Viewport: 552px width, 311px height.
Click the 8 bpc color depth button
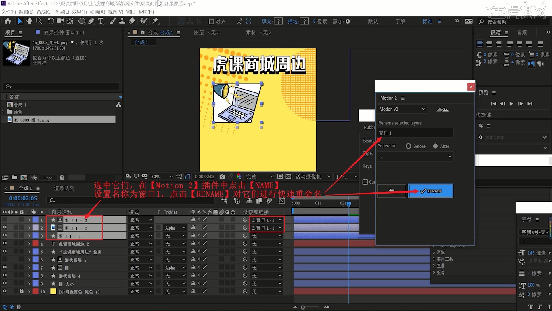pyautogui.click(x=47, y=178)
